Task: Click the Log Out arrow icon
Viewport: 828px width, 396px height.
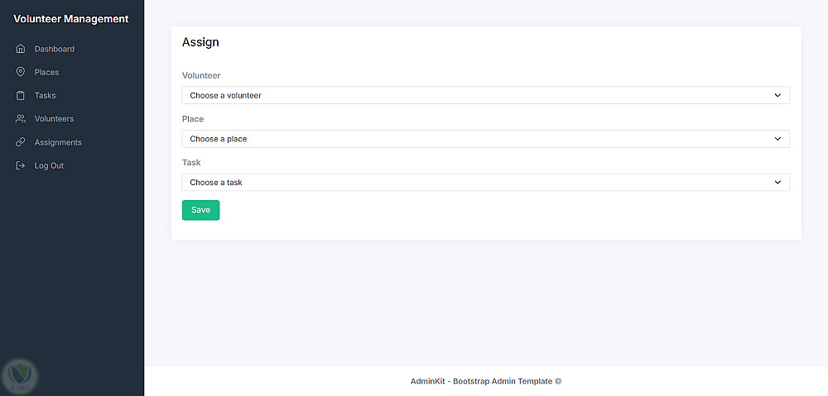Action: click(21, 165)
